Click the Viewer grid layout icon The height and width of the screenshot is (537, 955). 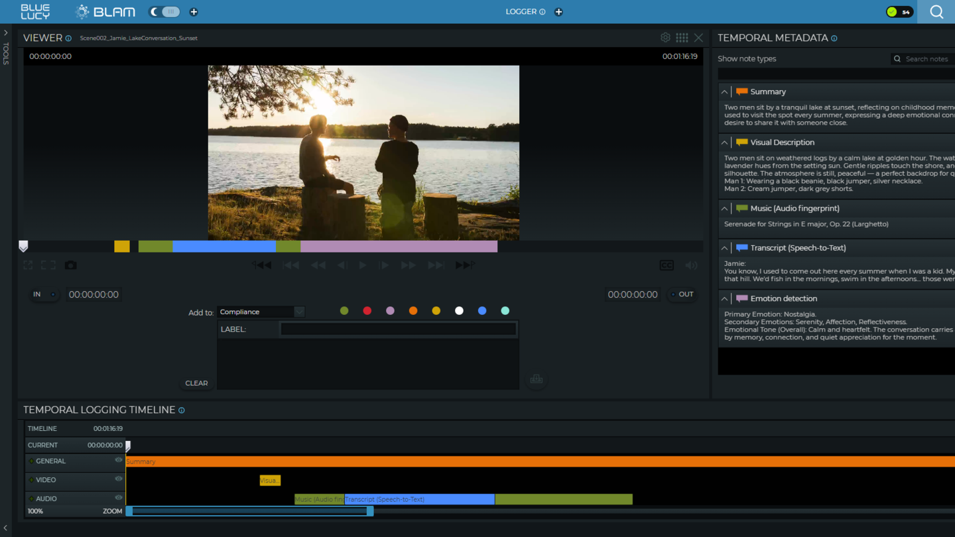(682, 38)
